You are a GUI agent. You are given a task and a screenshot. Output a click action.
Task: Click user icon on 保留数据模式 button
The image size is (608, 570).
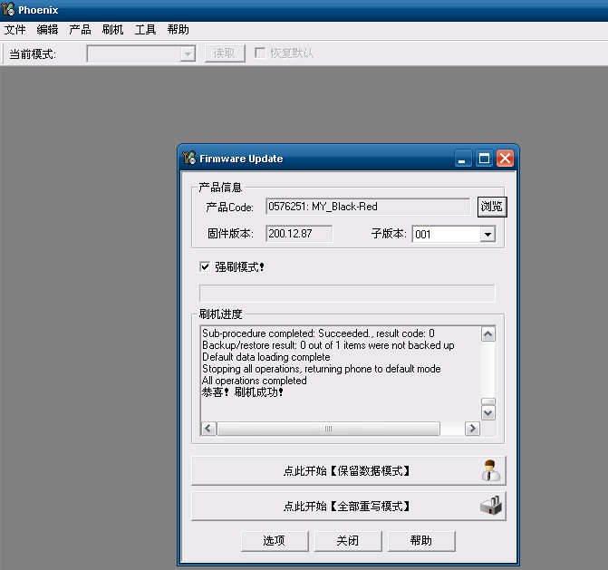[x=490, y=470]
